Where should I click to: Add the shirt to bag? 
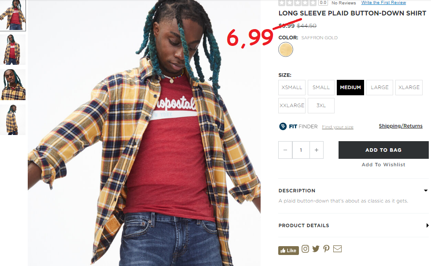pos(383,150)
